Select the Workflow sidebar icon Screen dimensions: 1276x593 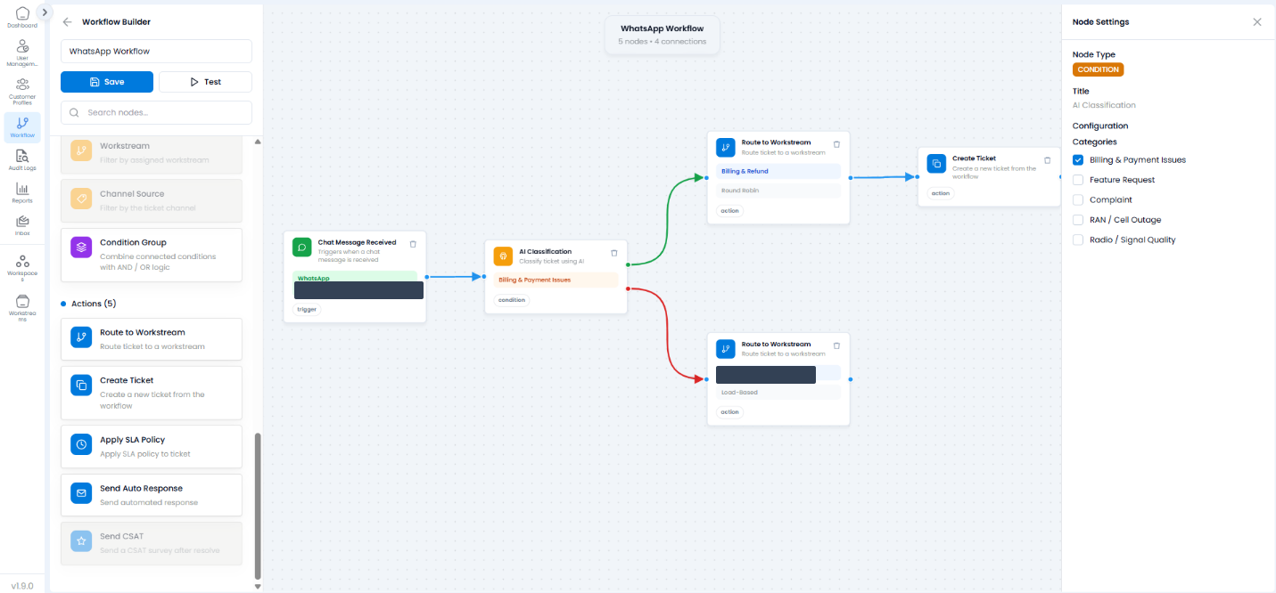pyautogui.click(x=22, y=127)
